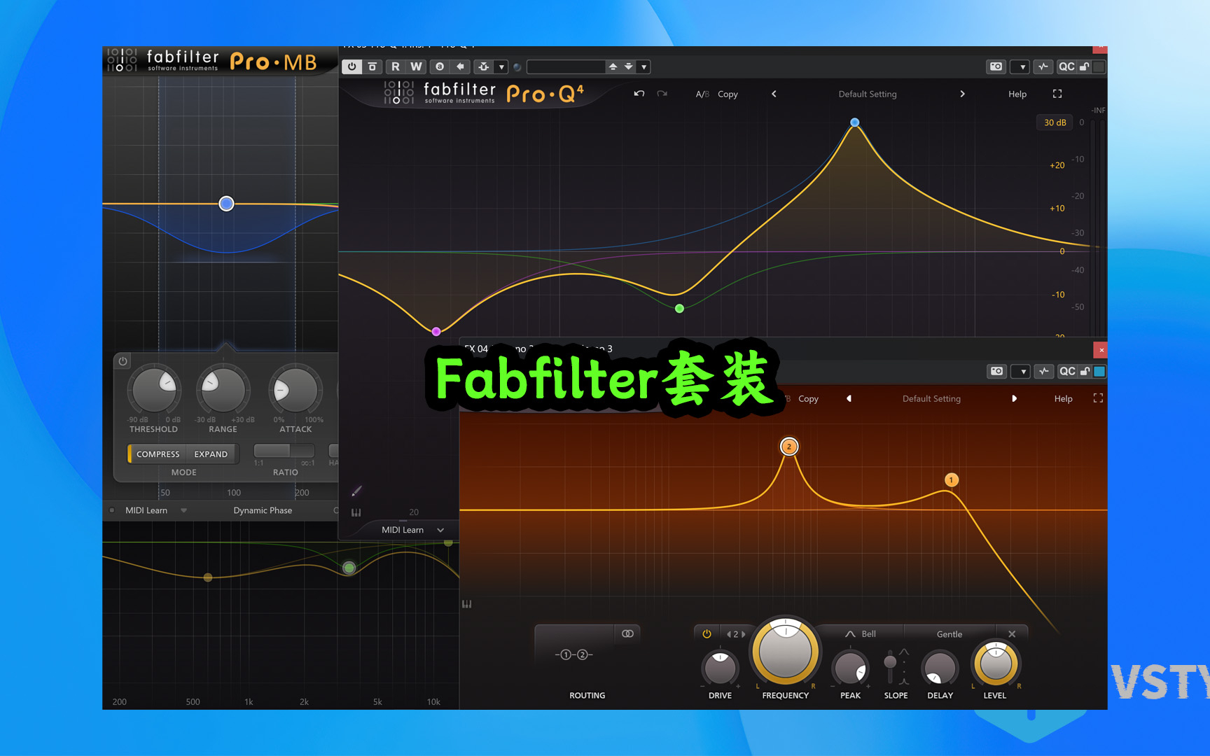This screenshot has height=756, width=1210.
Task: Click Copy in the Pro-Q 4 header
Action: [728, 94]
